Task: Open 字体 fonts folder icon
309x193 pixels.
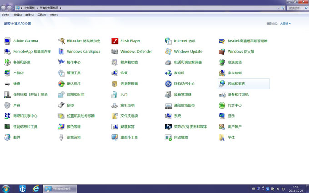Action: (222, 137)
